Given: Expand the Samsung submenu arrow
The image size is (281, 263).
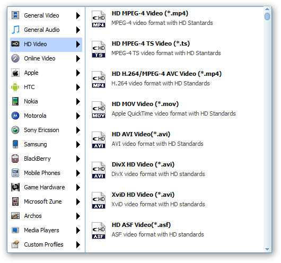Looking at the screenshot, I should pyautogui.click(x=78, y=144).
